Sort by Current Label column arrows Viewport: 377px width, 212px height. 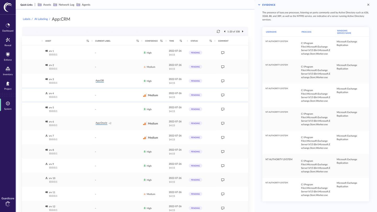pyautogui.click(x=137, y=41)
